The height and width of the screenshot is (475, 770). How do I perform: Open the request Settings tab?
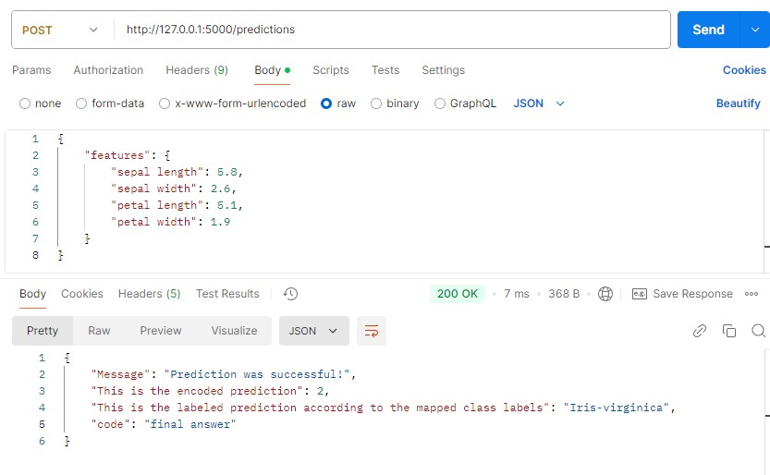pyautogui.click(x=443, y=70)
